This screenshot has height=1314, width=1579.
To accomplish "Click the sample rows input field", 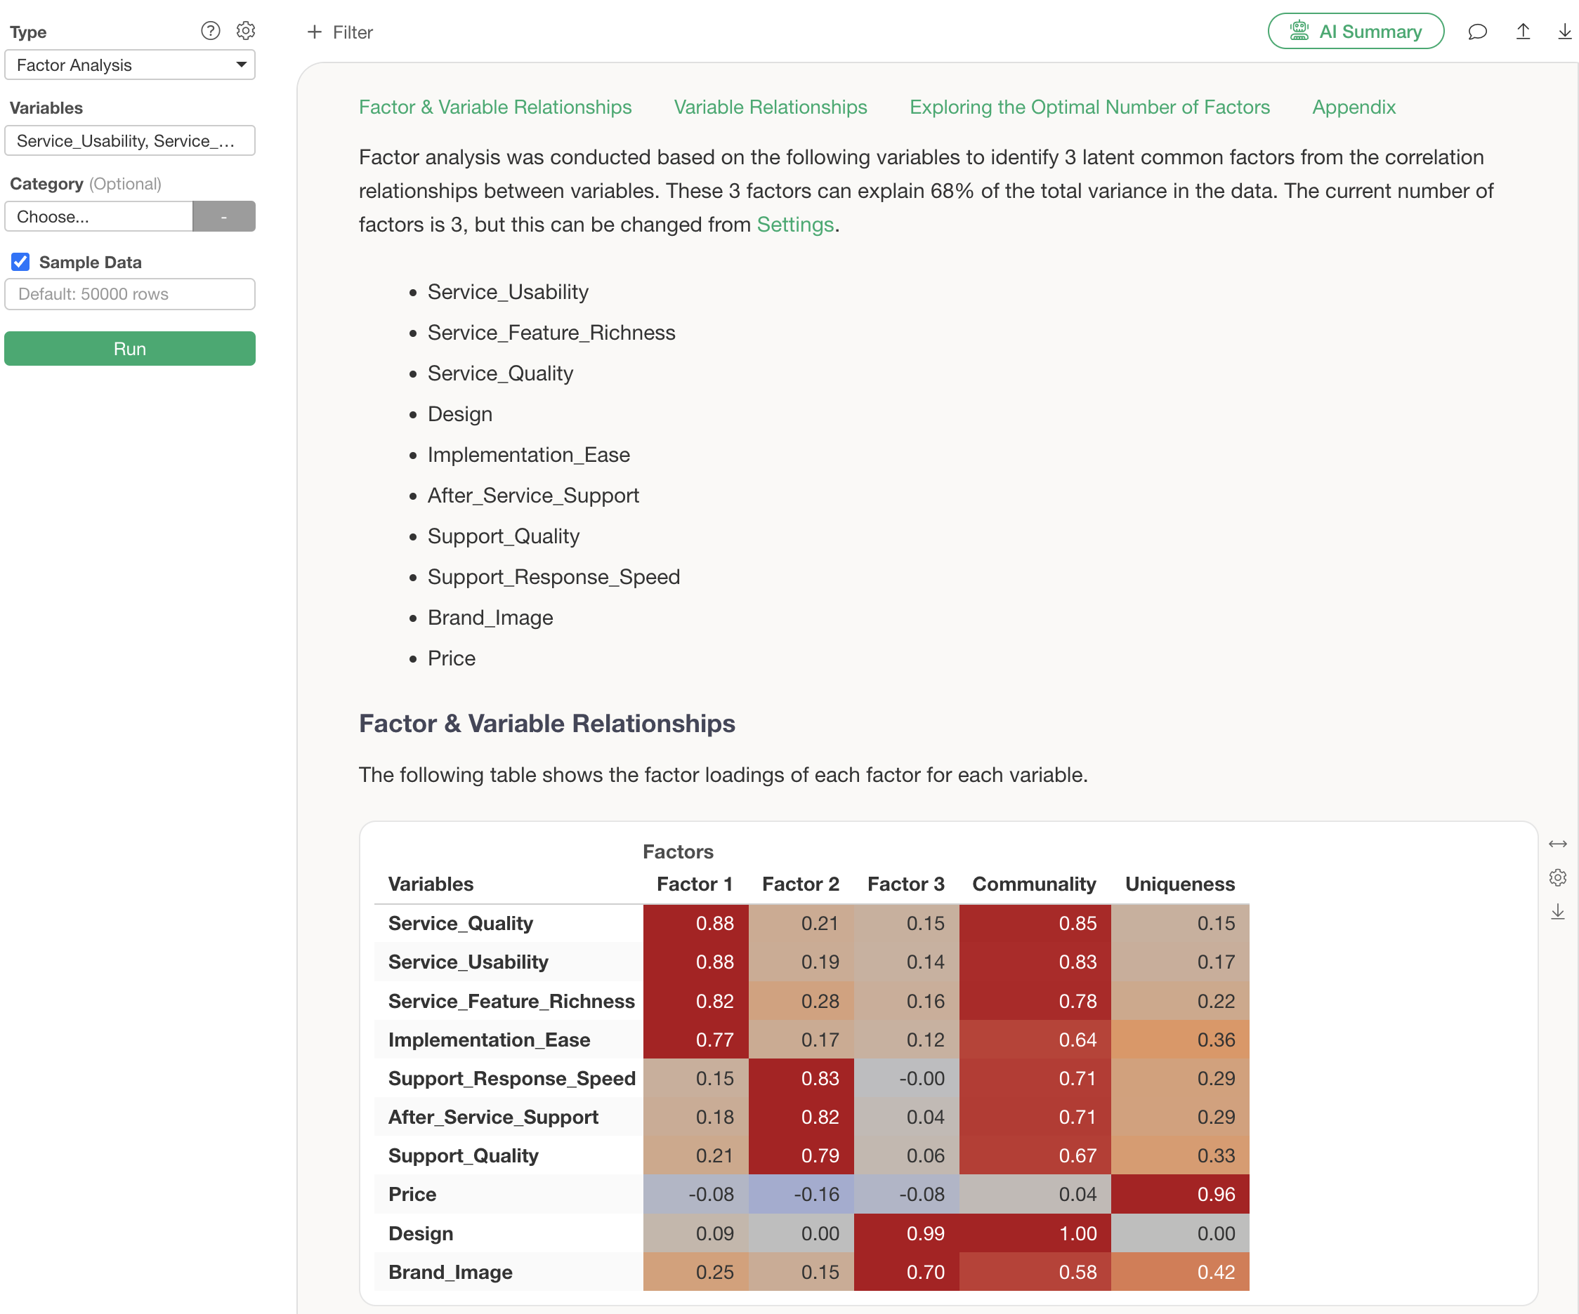I will (x=129, y=295).
